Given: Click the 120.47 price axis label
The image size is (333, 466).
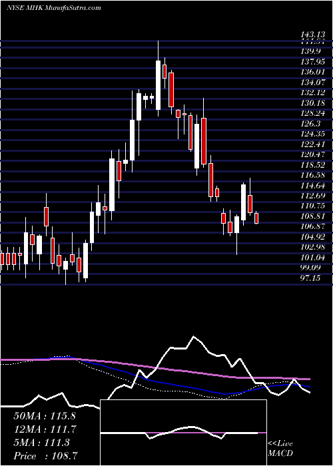Looking at the screenshot, I should click(314, 154).
